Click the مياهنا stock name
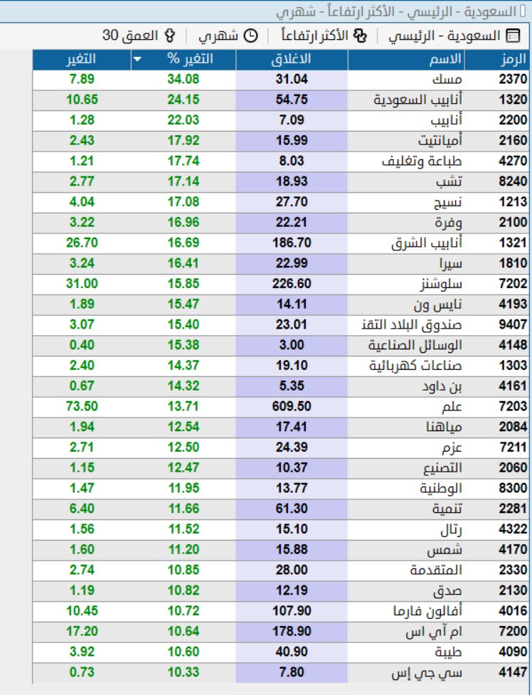The height and width of the screenshot is (695, 532). tap(445, 427)
